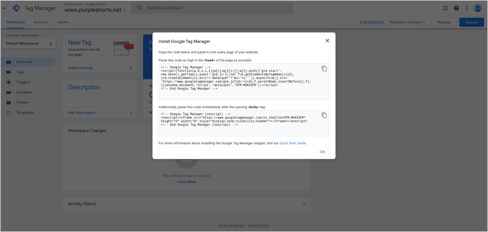Viewport: 488px width, 232px height.
Task: Click the Edit description link
Action: (82, 112)
